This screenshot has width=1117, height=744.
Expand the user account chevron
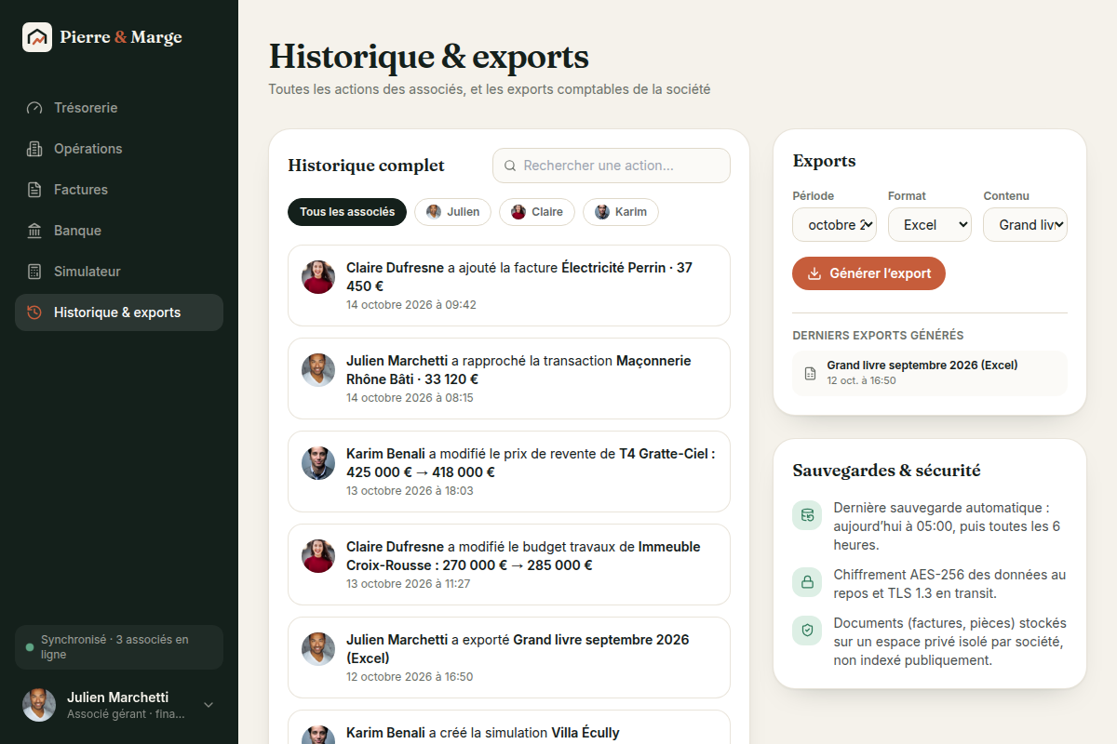tap(209, 705)
